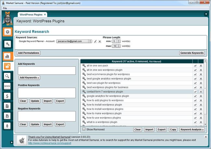Image resolution: width=211 pixels, height=149 pixels.
Task: Toggle checkmark for best seo plugin for wordpress
Action: click(x=195, y=83)
